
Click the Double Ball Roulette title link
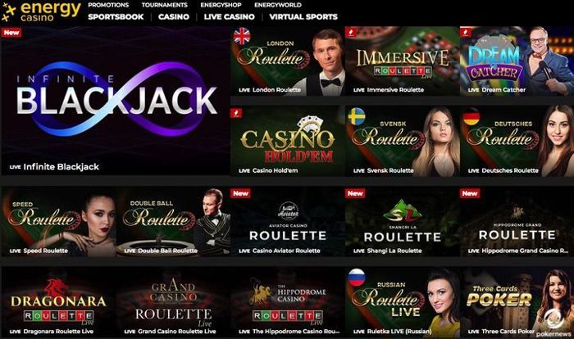point(167,251)
